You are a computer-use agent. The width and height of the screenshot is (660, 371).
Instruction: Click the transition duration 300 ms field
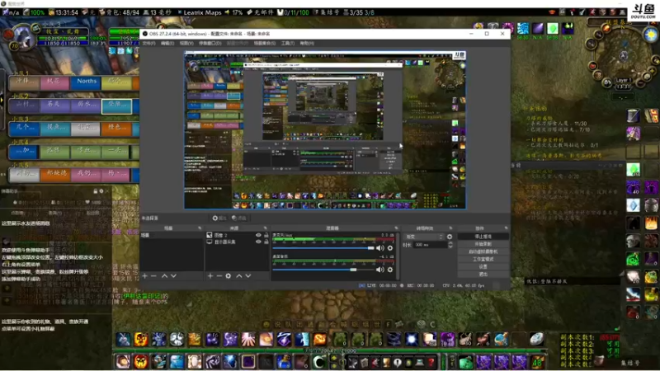(x=430, y=244)
